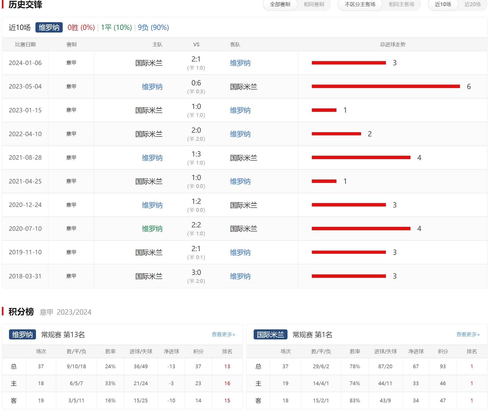Click the 0胜 (0%) statistic
Viewport: 488px width, 410px height.
pyautogui.click(x=81, y=27)
